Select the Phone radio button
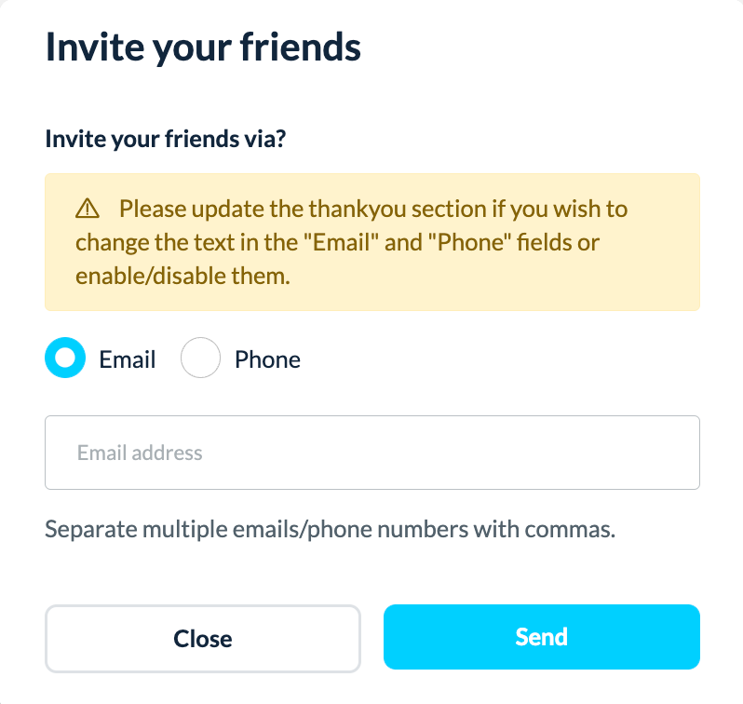This screenshot has height=704, width=743. click(200, 359)
